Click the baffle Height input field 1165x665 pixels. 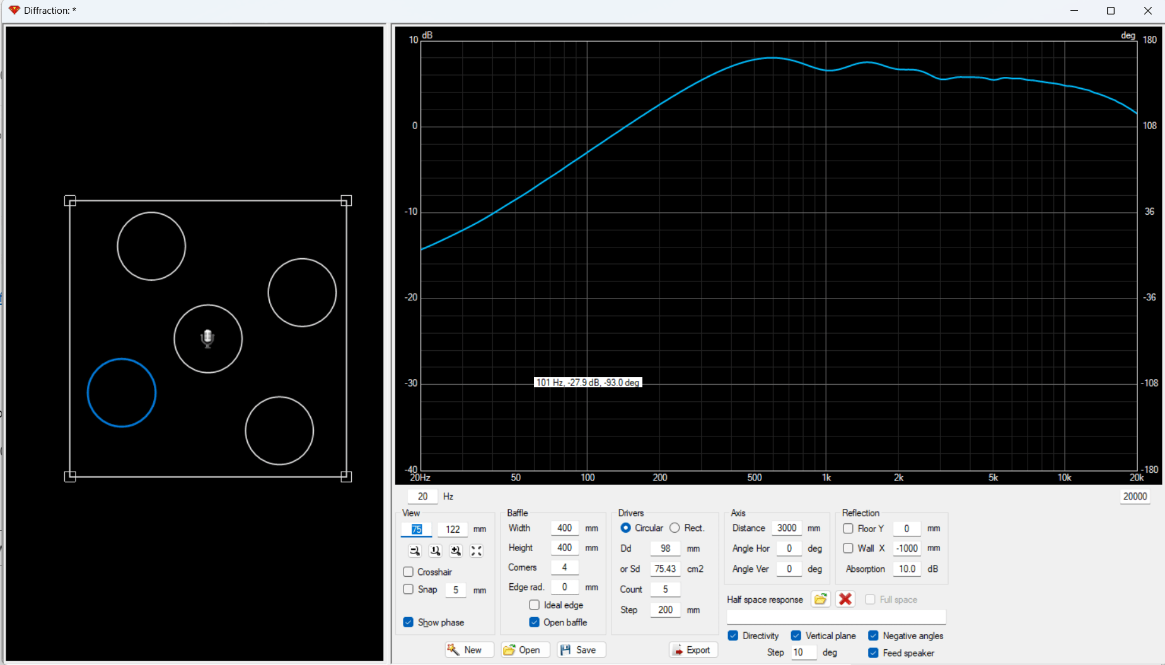click(x=565, y=548)
